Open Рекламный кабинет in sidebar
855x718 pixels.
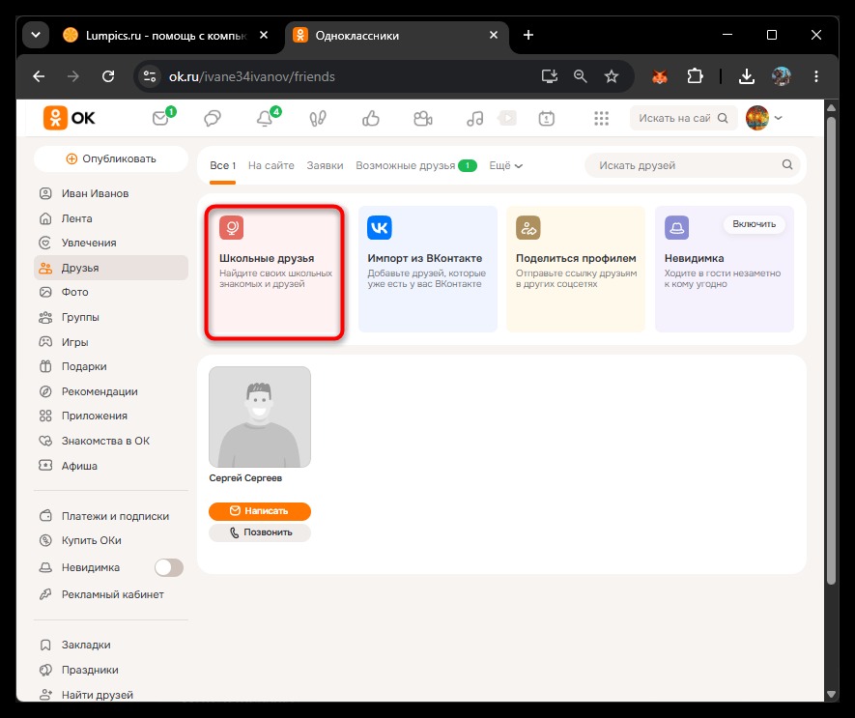point(111,594)
